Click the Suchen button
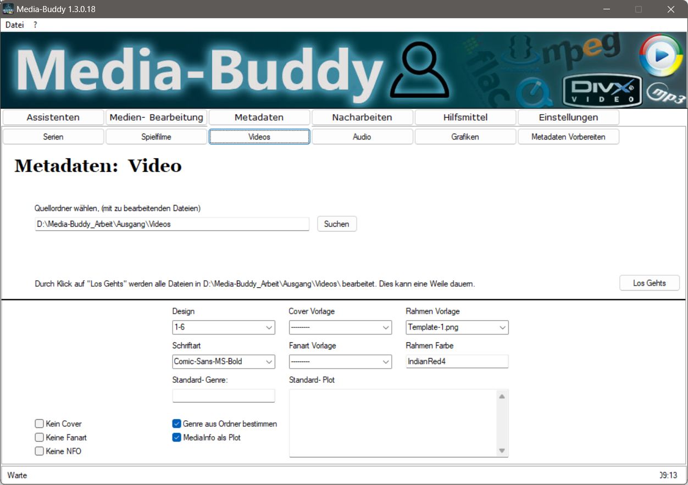688x485 pixels. click(337, 224)
